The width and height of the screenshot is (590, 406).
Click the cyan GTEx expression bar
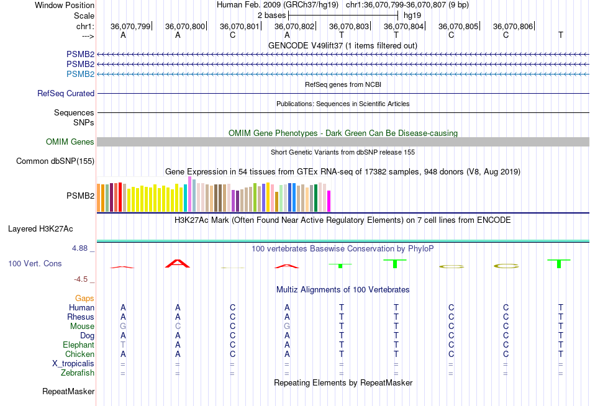(x=186, y=198)
